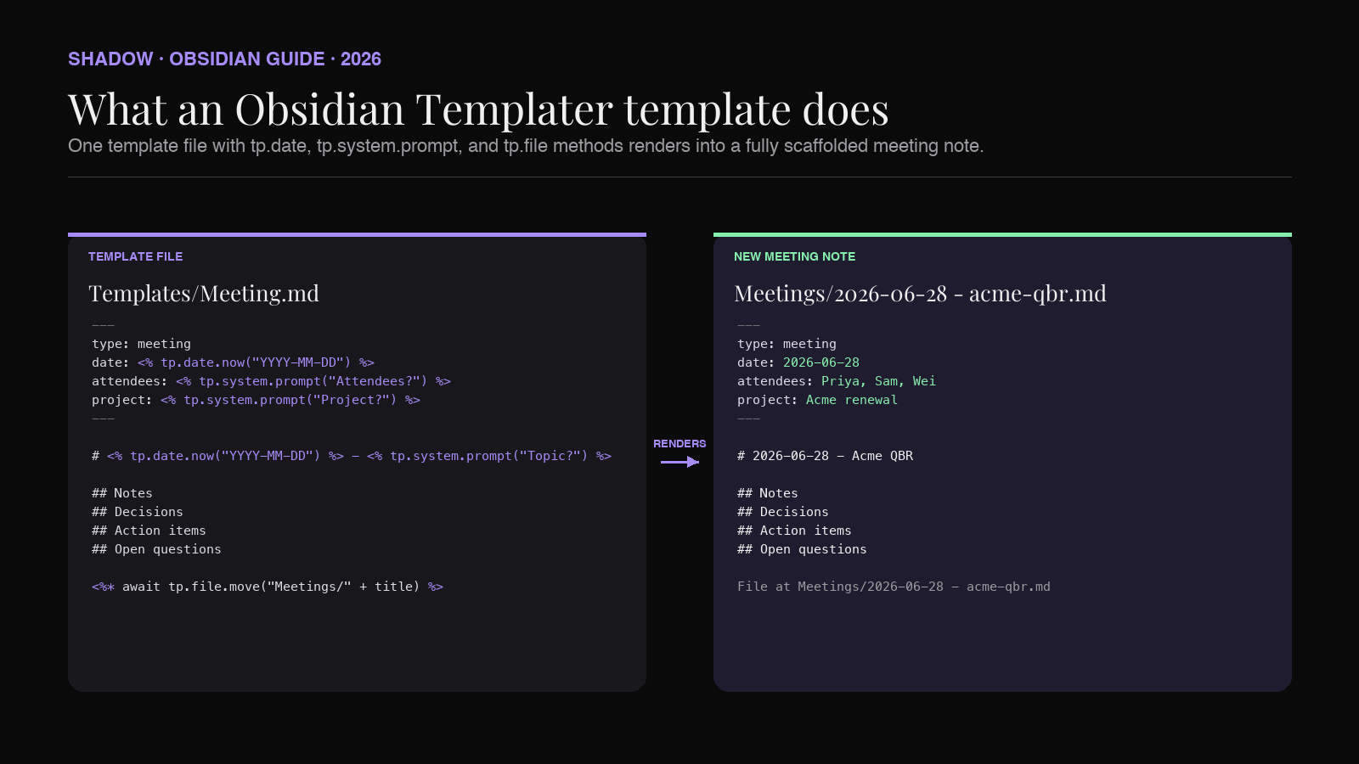Click the template heading line with 'Topic?' prompt
1359x764 pixels.
[352, 456]
